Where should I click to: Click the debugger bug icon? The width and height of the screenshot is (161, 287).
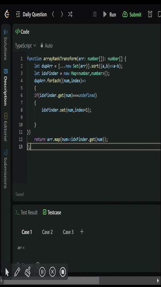coord(95,14)
